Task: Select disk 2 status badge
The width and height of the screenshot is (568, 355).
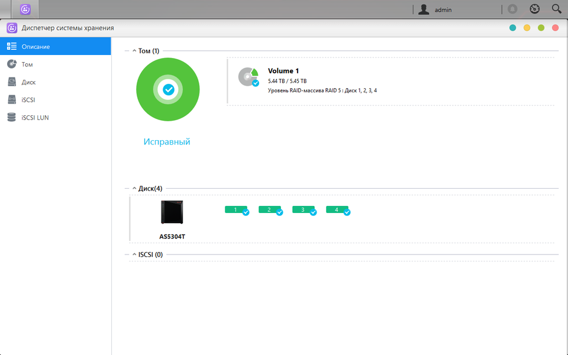Action: pos(270,210)
